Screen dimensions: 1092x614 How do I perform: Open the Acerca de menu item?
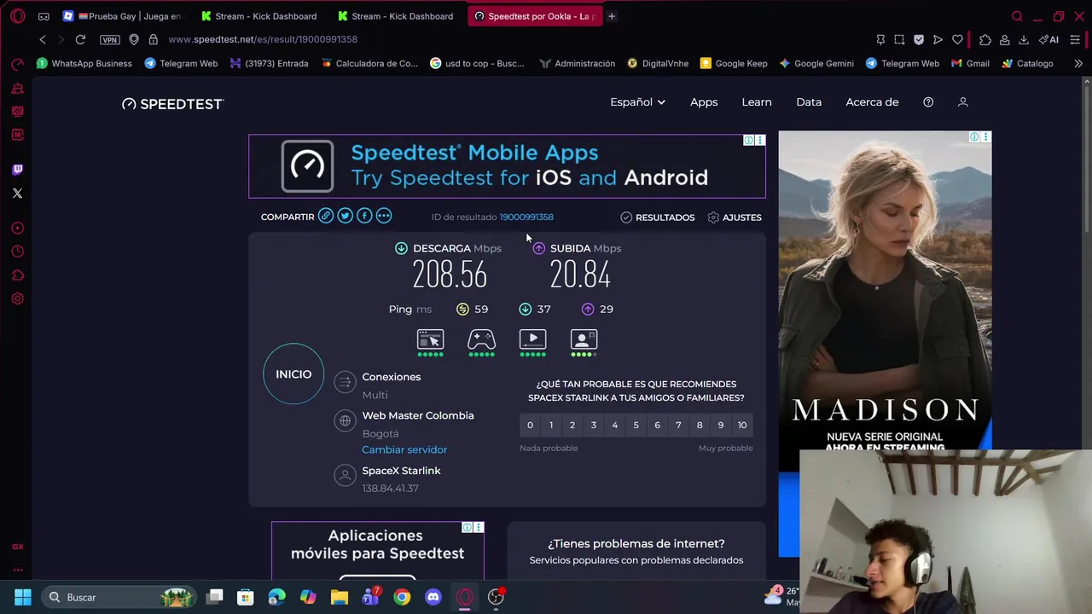coord(872,102)
